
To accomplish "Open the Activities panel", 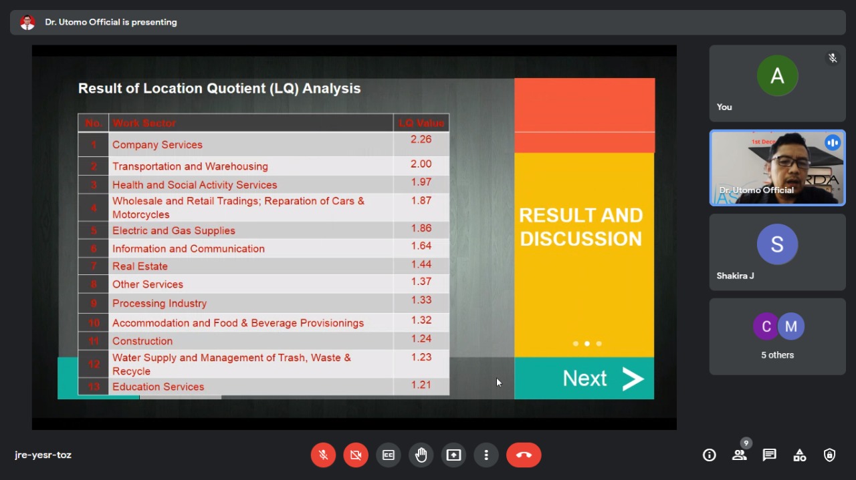I will click(800, 455).
